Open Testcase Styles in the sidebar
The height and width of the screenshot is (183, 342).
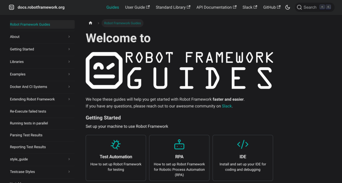tap(22, 172)
